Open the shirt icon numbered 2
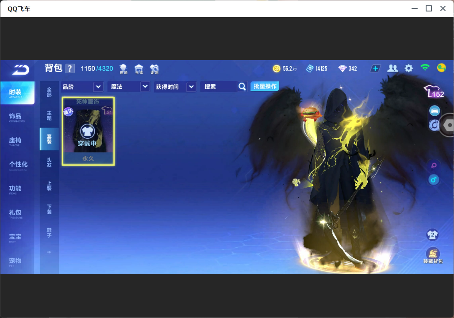454x318 pixels. [433, 235]
